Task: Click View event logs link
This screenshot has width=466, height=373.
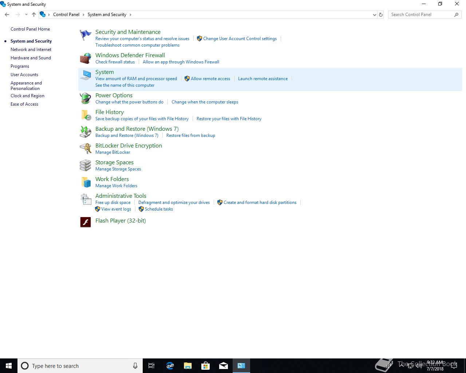Action: click(116, 209)
